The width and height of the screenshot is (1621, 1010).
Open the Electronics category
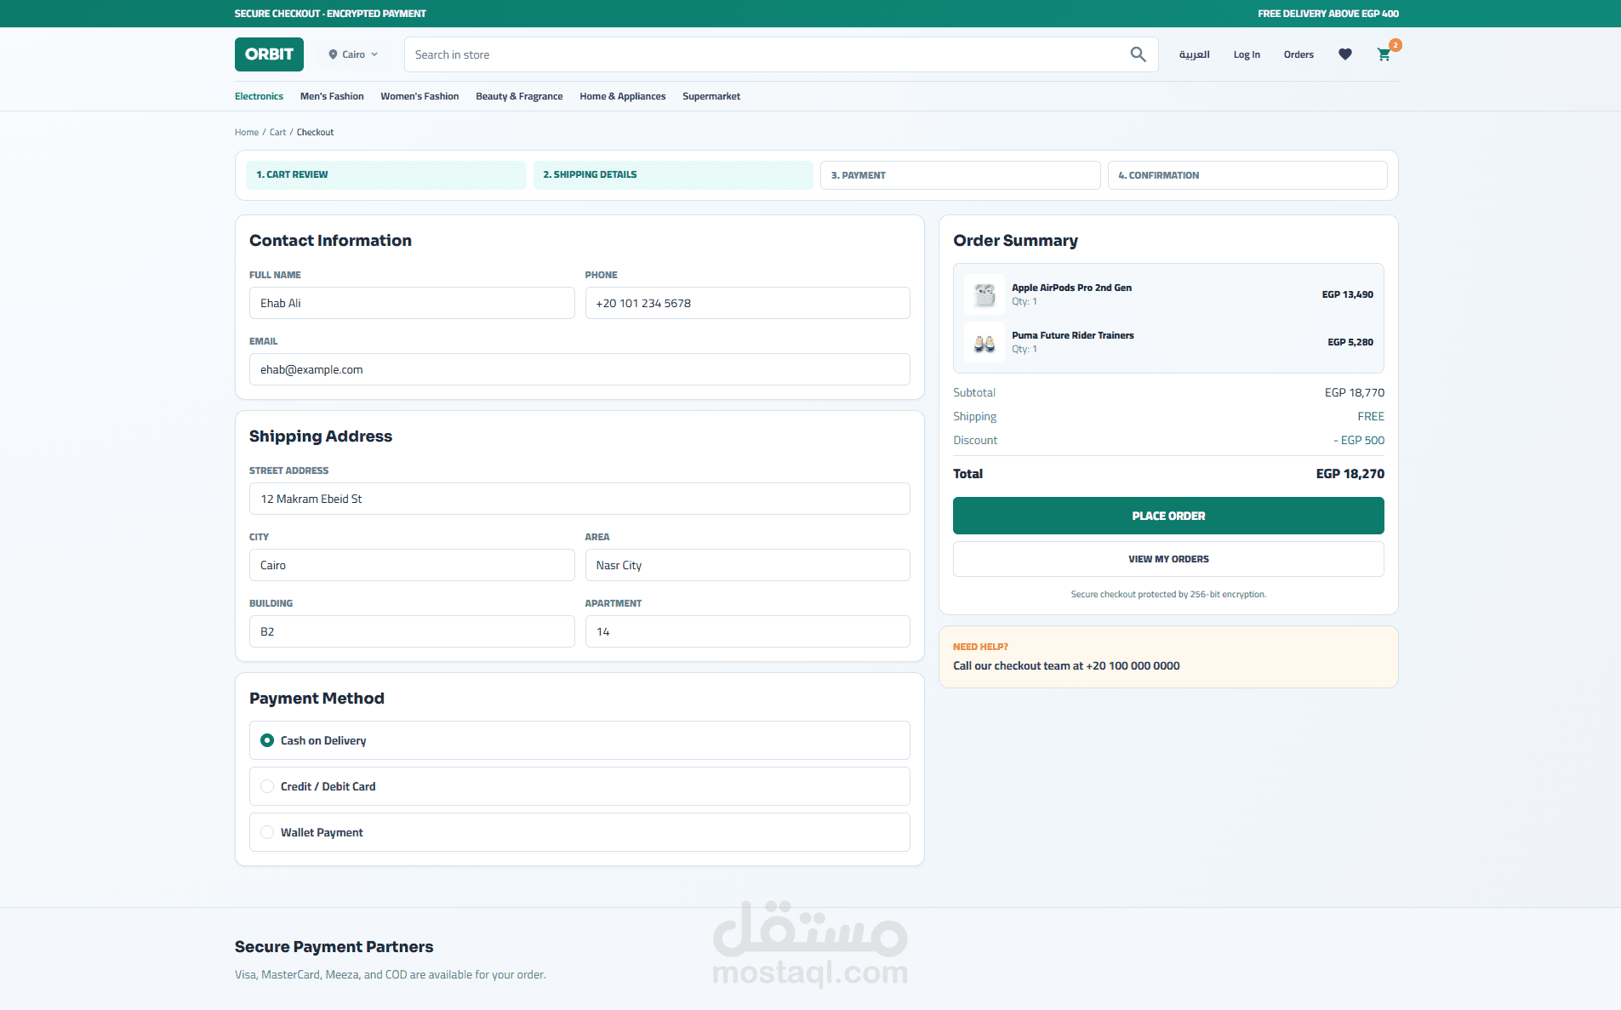coord(259,96)
